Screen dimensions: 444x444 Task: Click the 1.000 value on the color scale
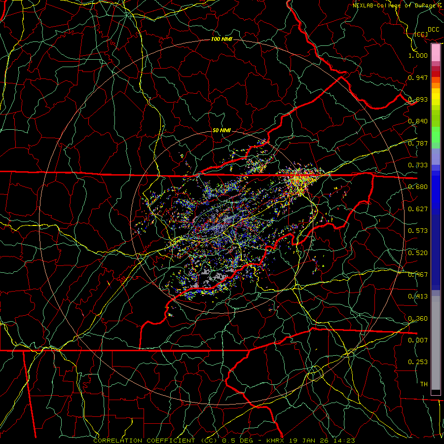(418, 55)
